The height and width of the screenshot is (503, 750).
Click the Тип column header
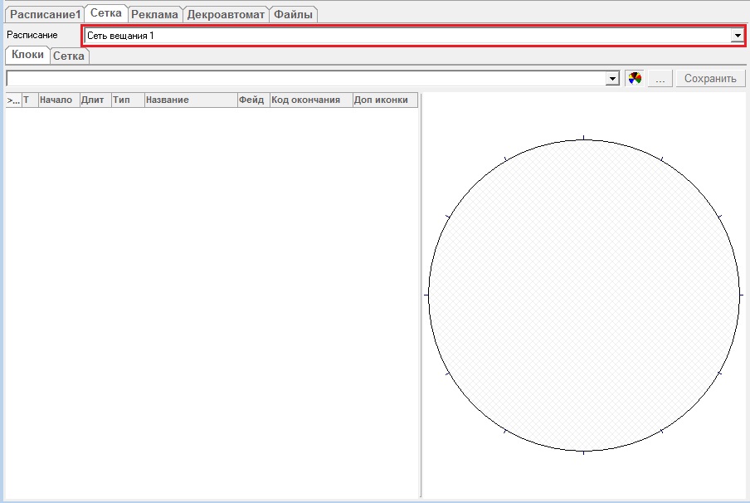(128, 100)
